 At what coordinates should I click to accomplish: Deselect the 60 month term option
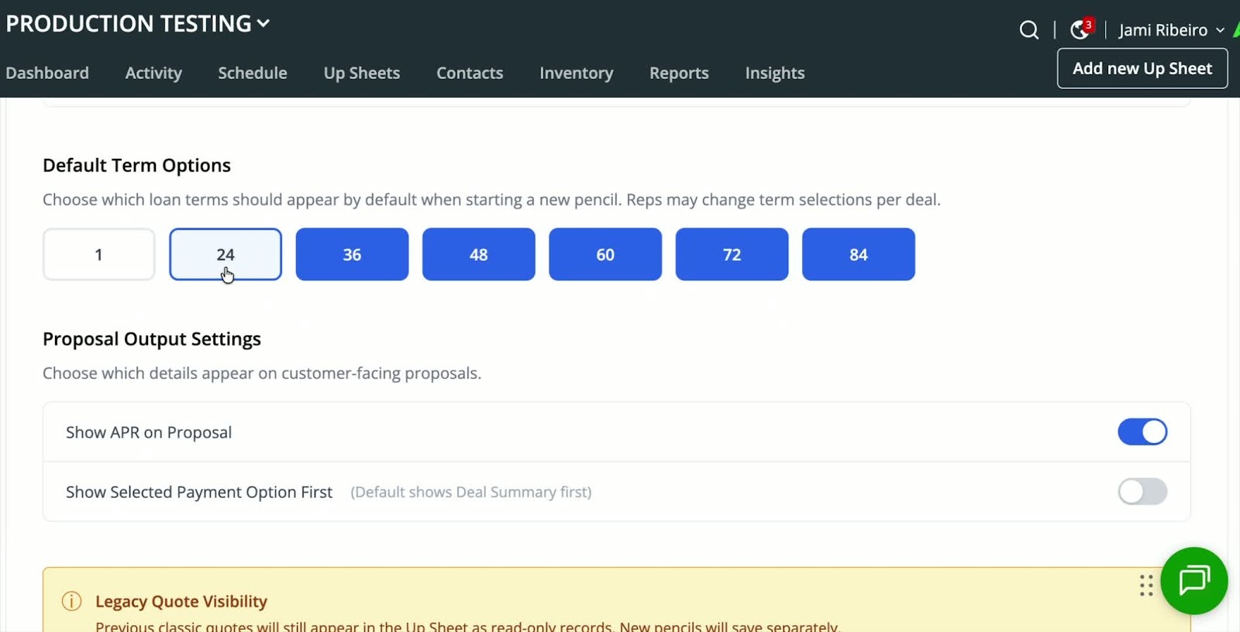click(x=605, y=255)
